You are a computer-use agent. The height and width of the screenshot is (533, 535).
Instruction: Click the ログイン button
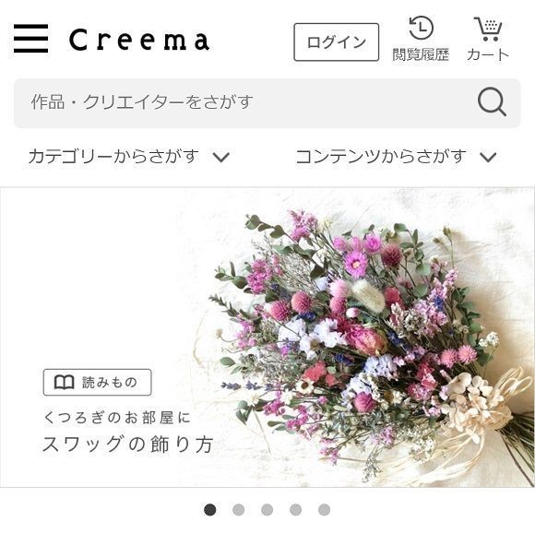click(336, 42)
